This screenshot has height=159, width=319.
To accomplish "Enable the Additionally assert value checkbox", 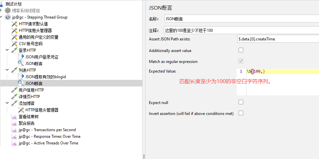I will tap(241, 50).
